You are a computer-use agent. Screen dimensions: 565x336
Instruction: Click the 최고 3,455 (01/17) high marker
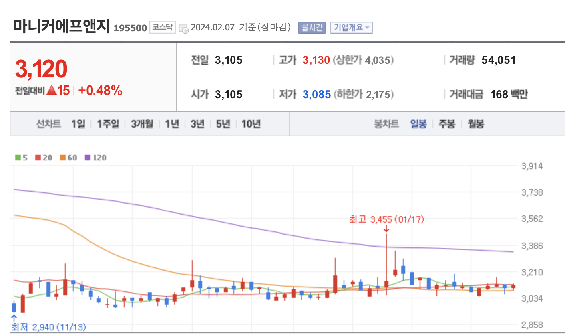coord(386,219)
